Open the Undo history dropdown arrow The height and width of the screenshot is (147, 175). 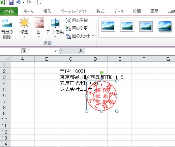pos(24,2)
